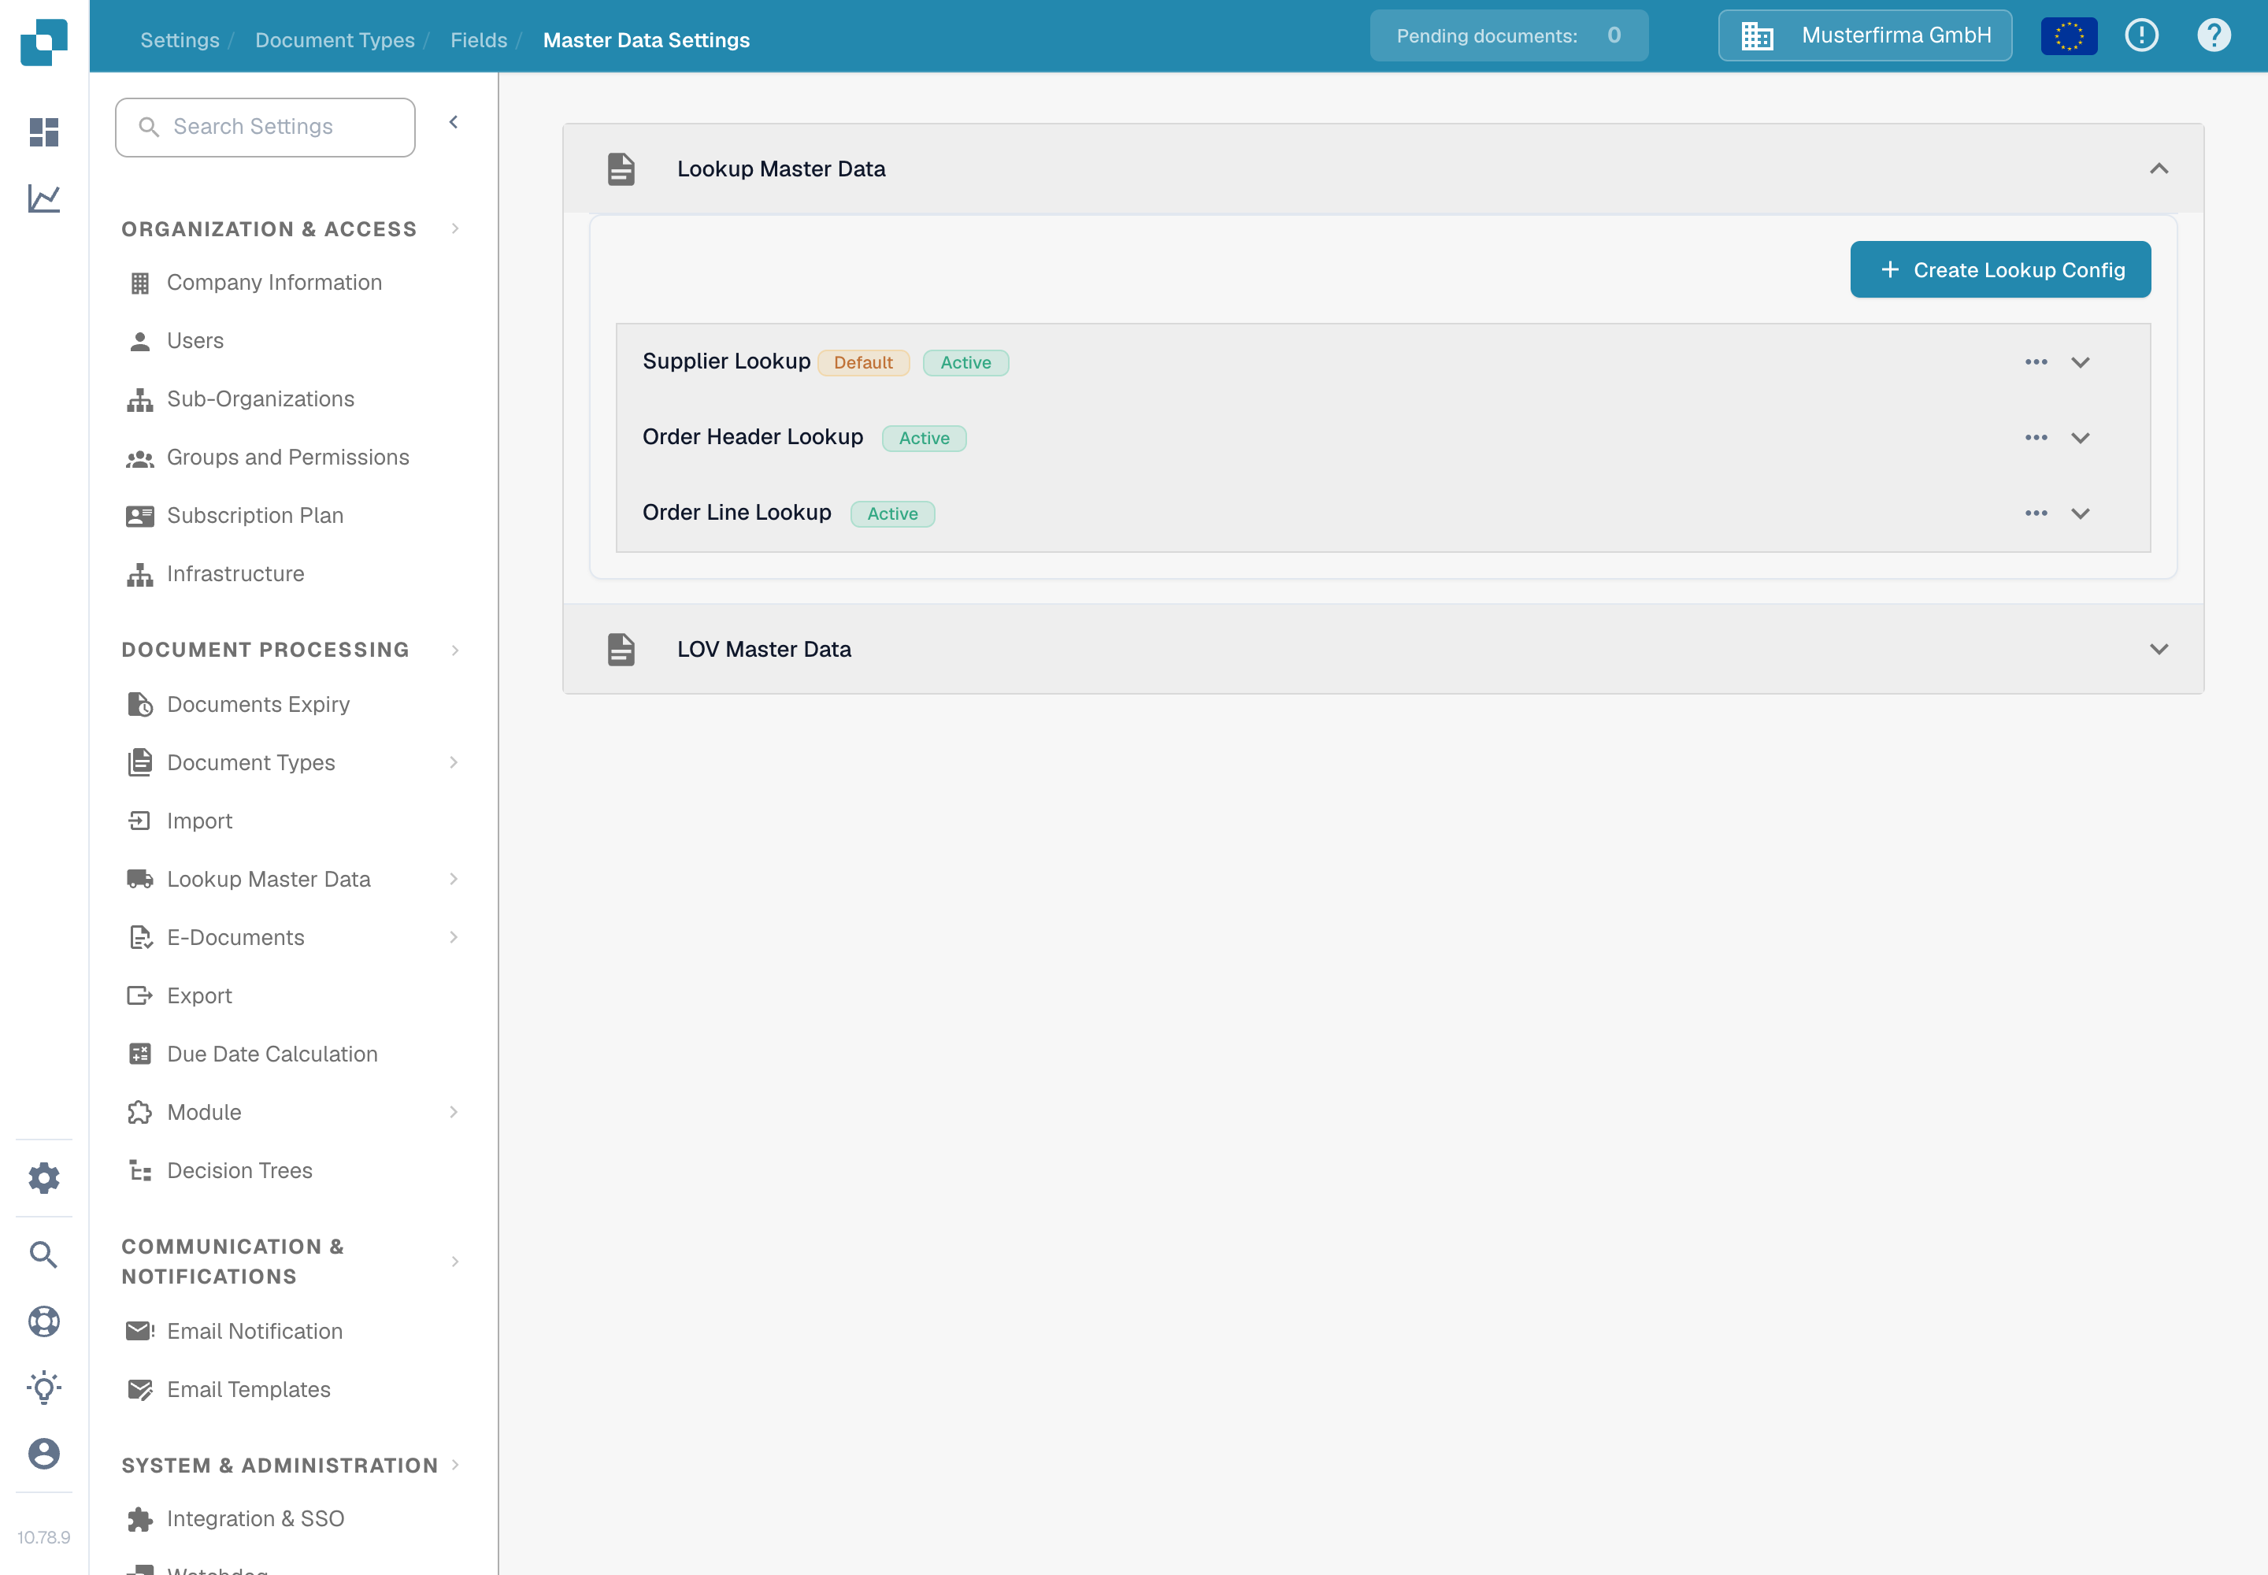The height and width of the screenshot is (1575, 2268).
Task: Go to Fields breadcrumb link
Action: pos(479,39)
